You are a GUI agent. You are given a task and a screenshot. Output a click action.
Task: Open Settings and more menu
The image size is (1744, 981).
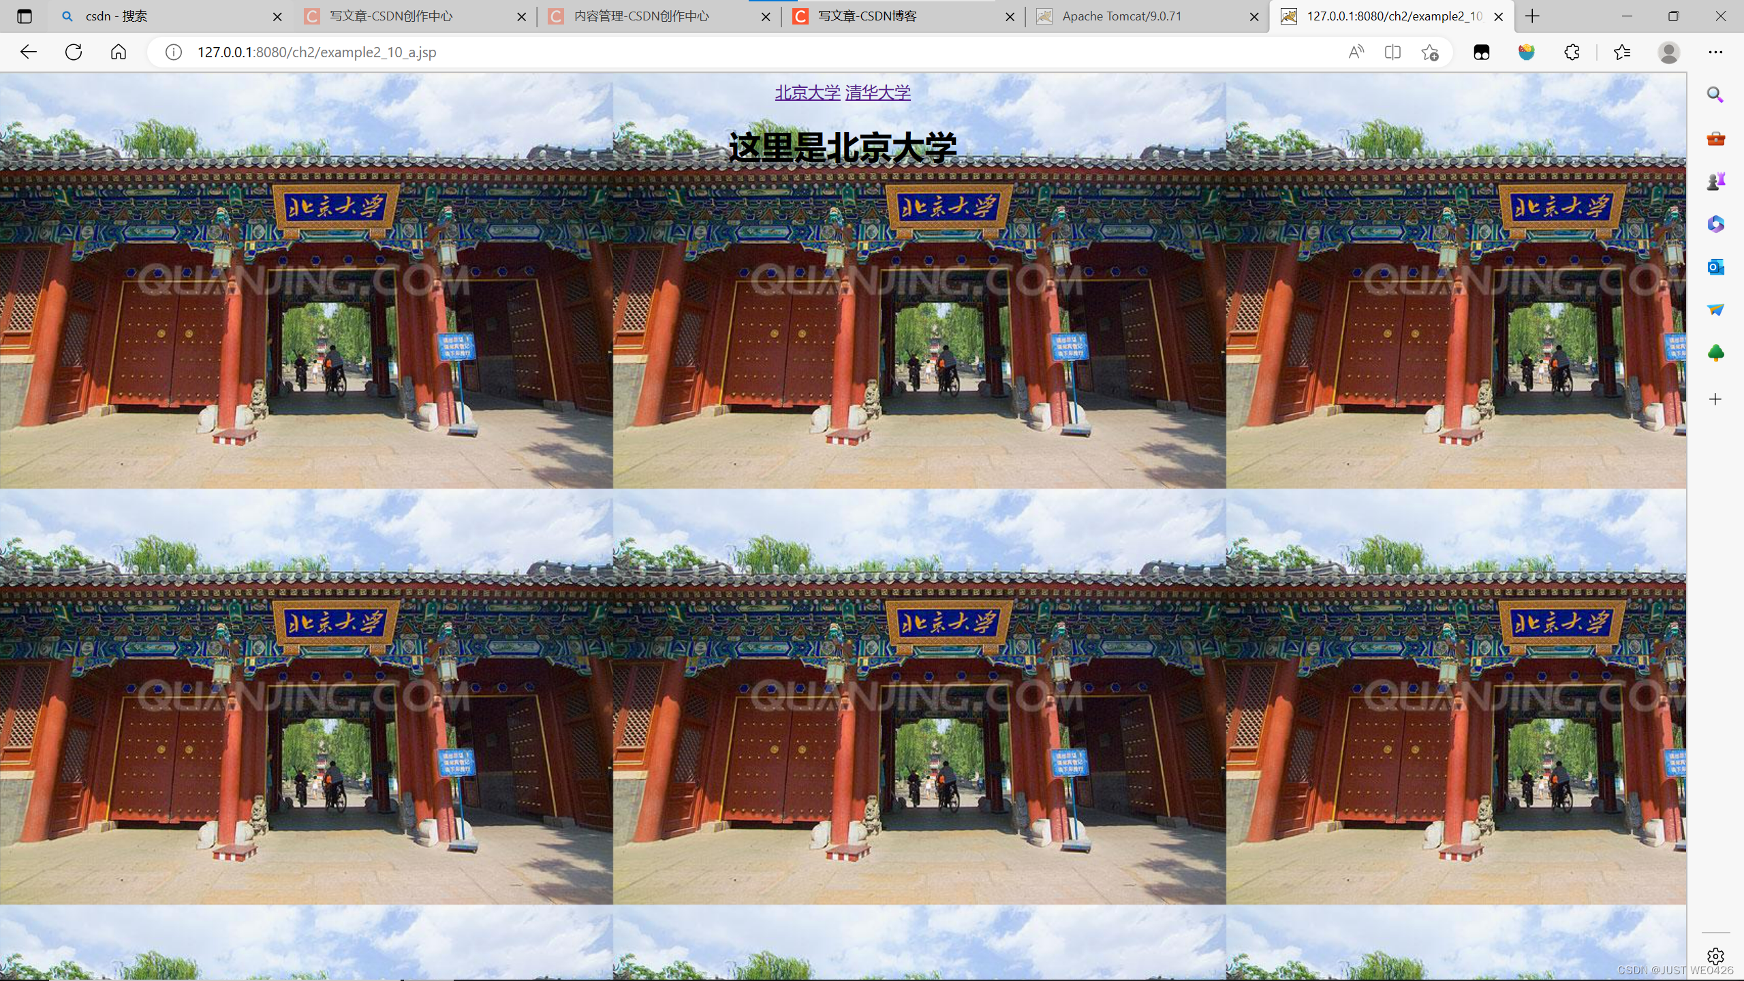point(1715,52)
